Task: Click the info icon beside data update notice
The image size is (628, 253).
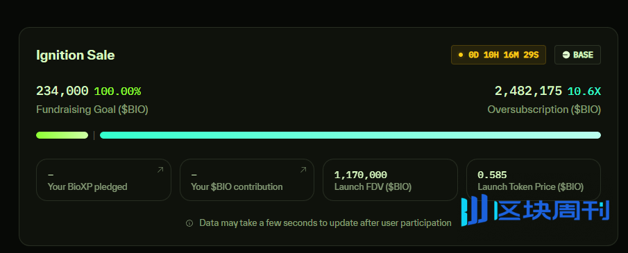Action: point(189,223)
